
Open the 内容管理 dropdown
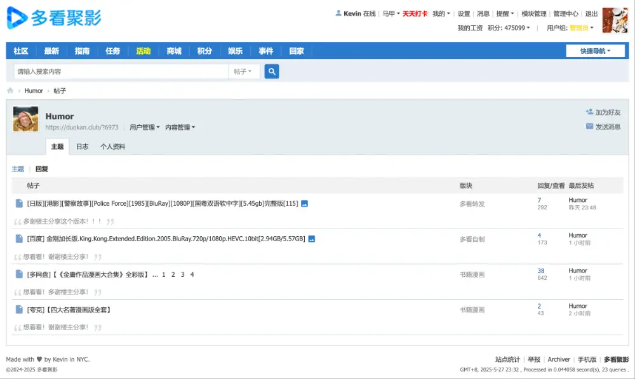(178, 127)
